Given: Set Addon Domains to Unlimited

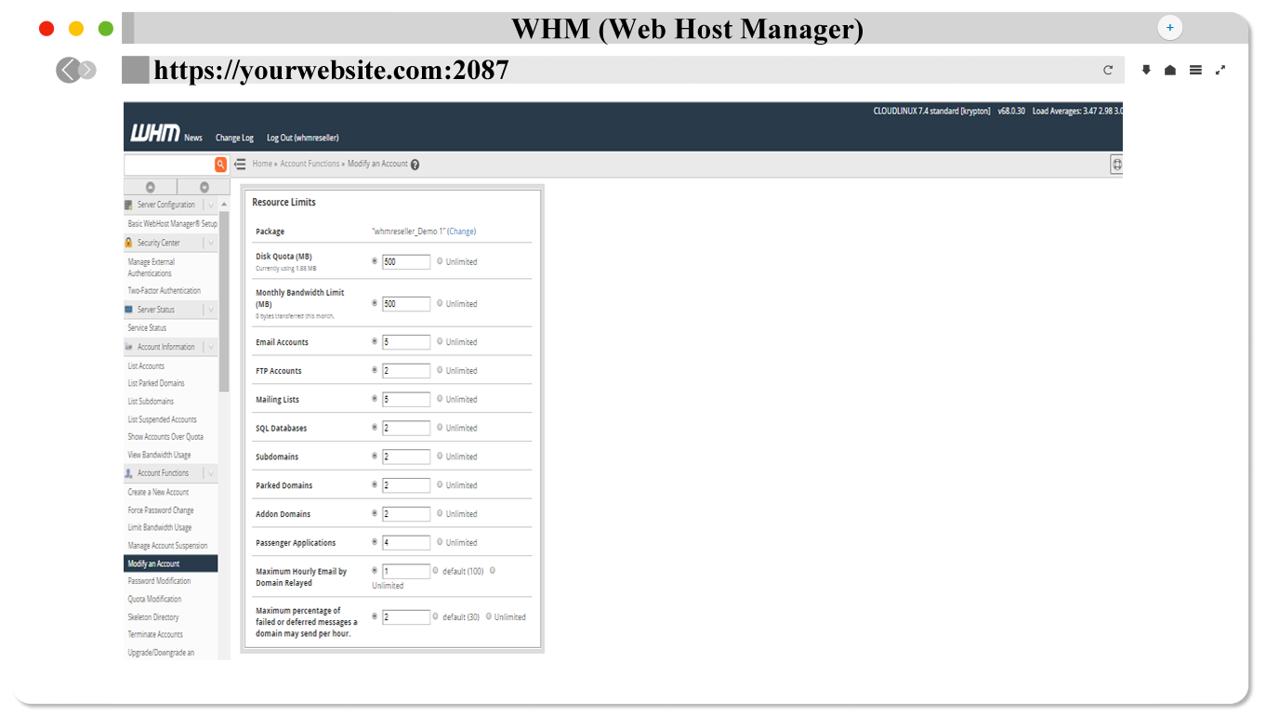Looking at the screenshot, I should (x=440, y=513).
